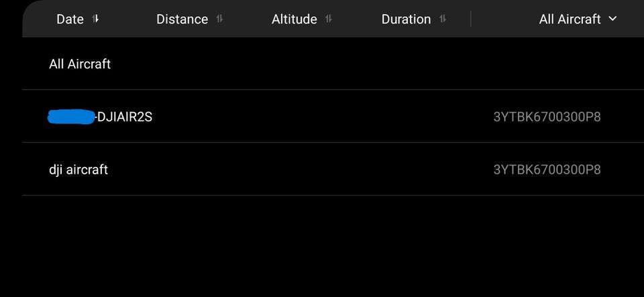Click the sort arrows icon beside Duration
This screenshot has width=644, height=297.
(442, 19)
